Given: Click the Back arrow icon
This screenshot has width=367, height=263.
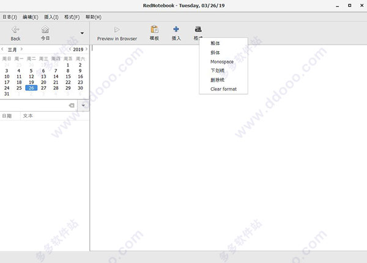Looking at the screenshot, I should click(15, 30).
